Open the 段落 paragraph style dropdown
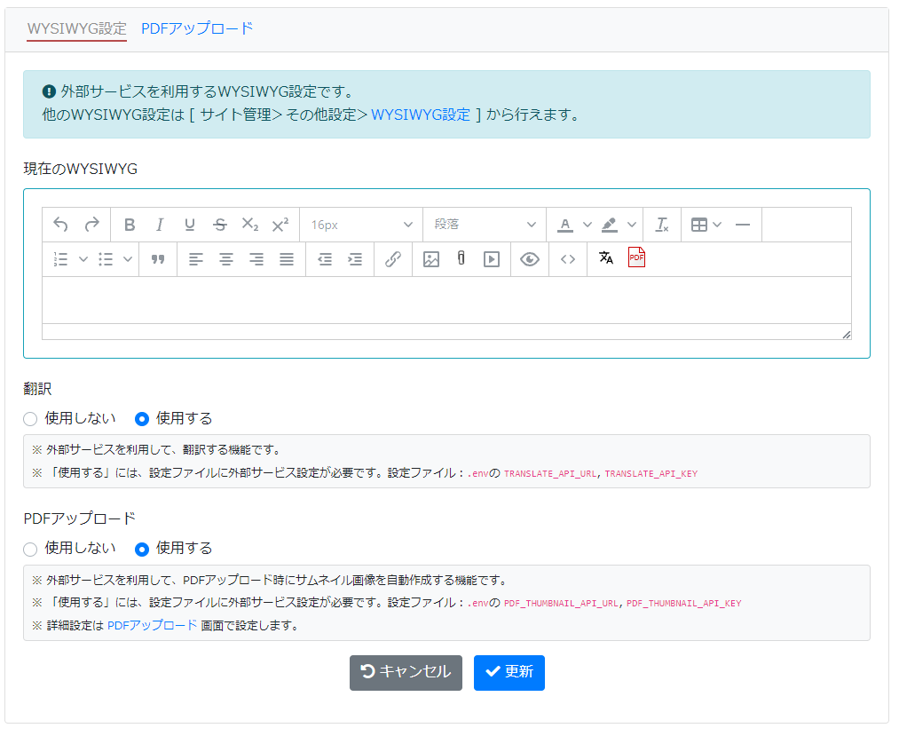Image resolution: width=899 pixels, height=736 pixels. (484, 224)
